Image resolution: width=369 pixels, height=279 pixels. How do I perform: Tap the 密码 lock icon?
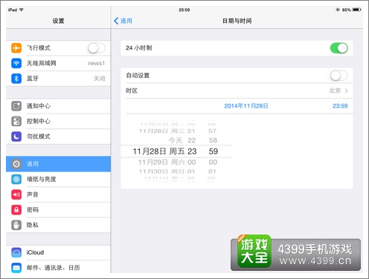click(16, 210)
